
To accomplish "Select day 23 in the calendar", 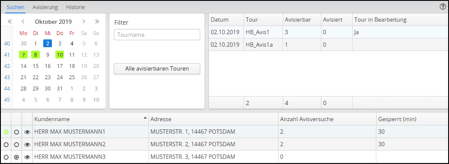I will coord(48,77).
